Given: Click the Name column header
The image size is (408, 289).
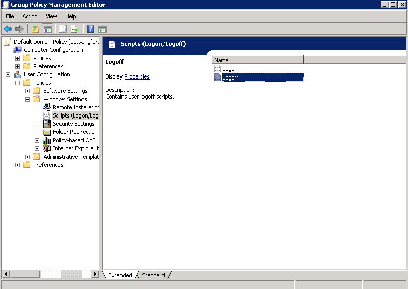Looking at the screenshot, I should click(x=258, y=60).
